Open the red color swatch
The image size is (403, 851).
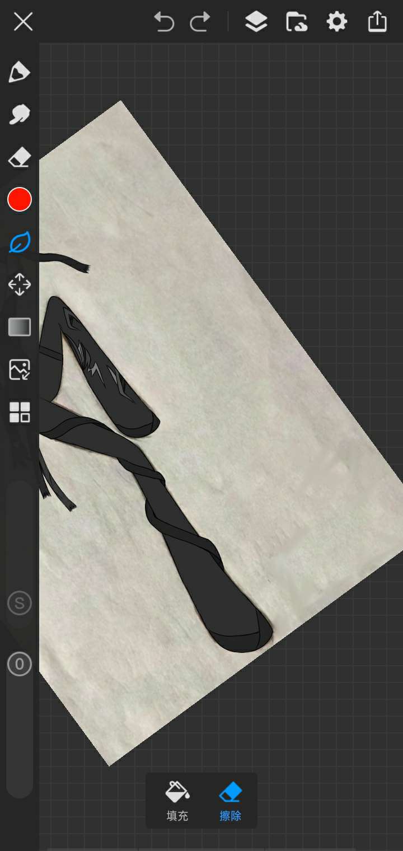click(x=20, y=200)
